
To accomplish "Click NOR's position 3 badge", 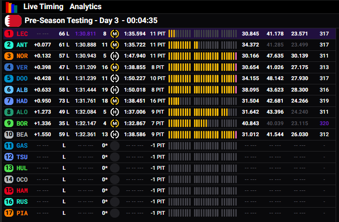I will (x=9, y=56).
